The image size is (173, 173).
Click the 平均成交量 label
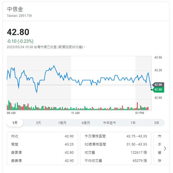93,161
